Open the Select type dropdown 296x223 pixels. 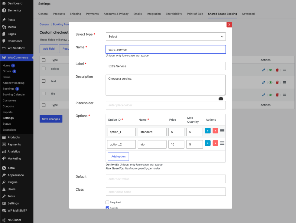click(166, 37)
